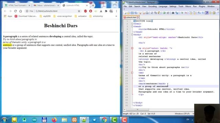
Task: Open the Macro menu
Action: click(x=188, y=6)
